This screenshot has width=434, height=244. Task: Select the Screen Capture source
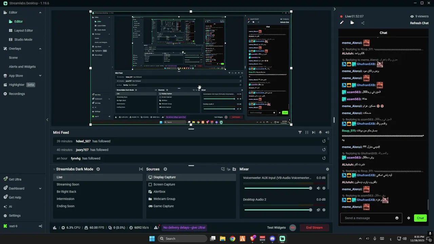191,184
